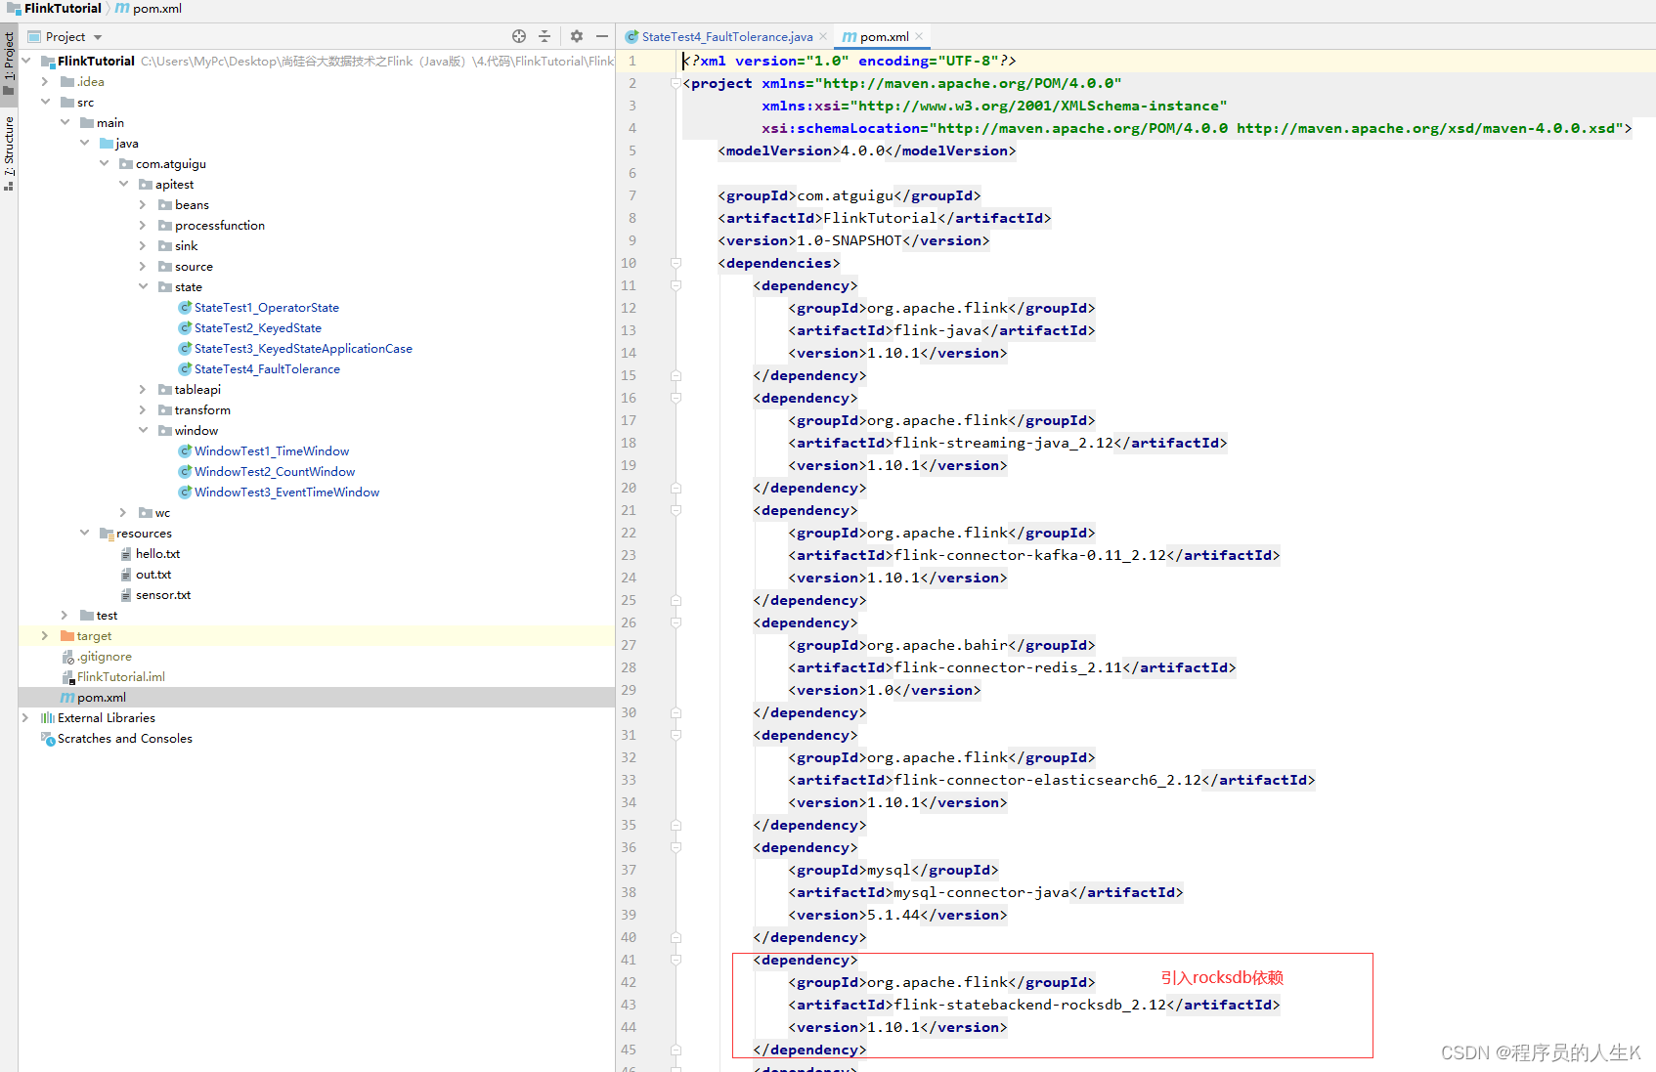
Task: Select StateTest2_KeyedState class file
Action: [x=257, y=328]
